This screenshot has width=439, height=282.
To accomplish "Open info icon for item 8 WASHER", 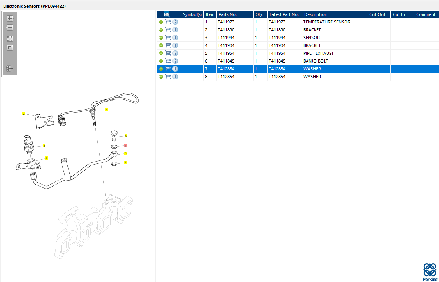I will (175, 77).
